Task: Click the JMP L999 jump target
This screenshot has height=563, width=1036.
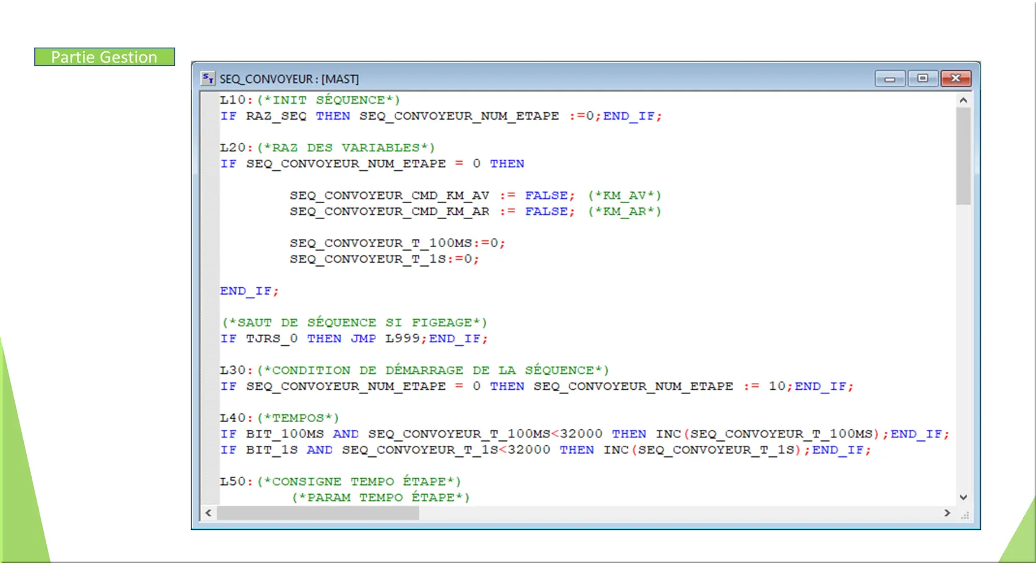Action: coord(385,339)
